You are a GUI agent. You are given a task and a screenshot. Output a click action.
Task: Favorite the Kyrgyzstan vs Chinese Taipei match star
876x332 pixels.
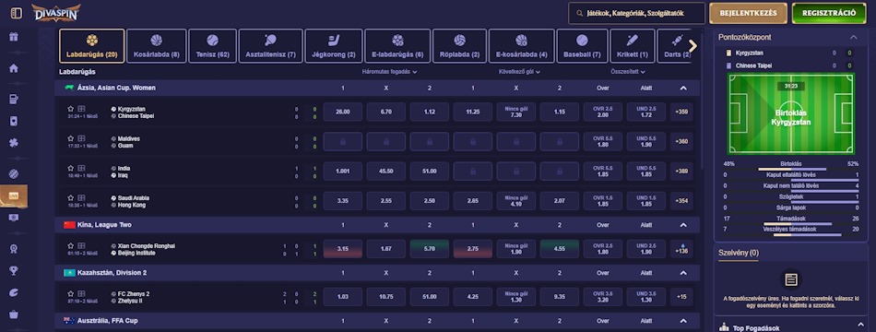pyautogui.click(x=71, y=109)
